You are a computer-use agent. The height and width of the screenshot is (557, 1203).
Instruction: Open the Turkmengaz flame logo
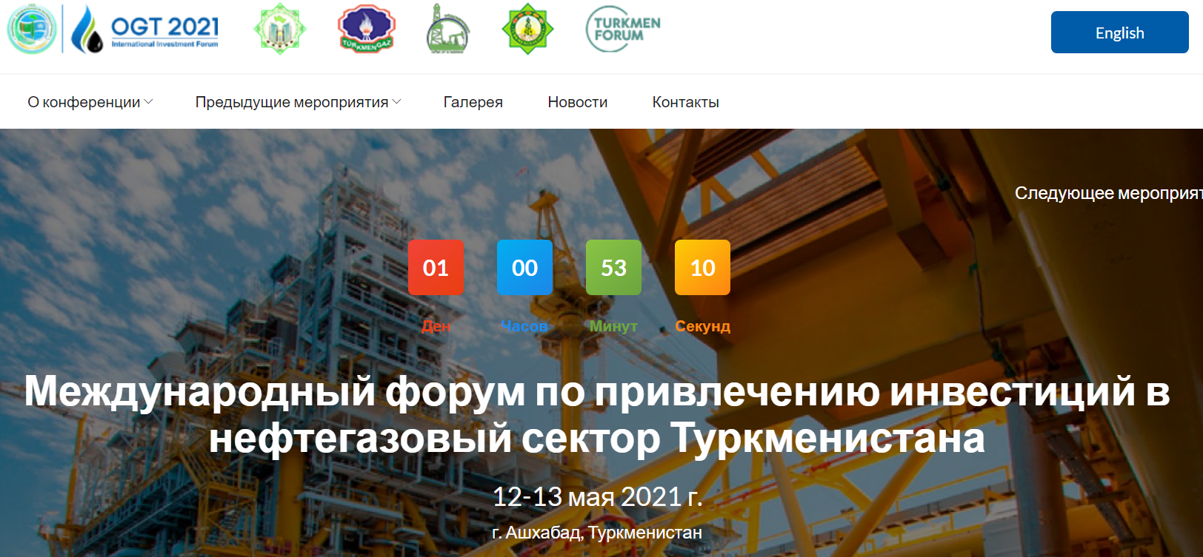(366, 30)
